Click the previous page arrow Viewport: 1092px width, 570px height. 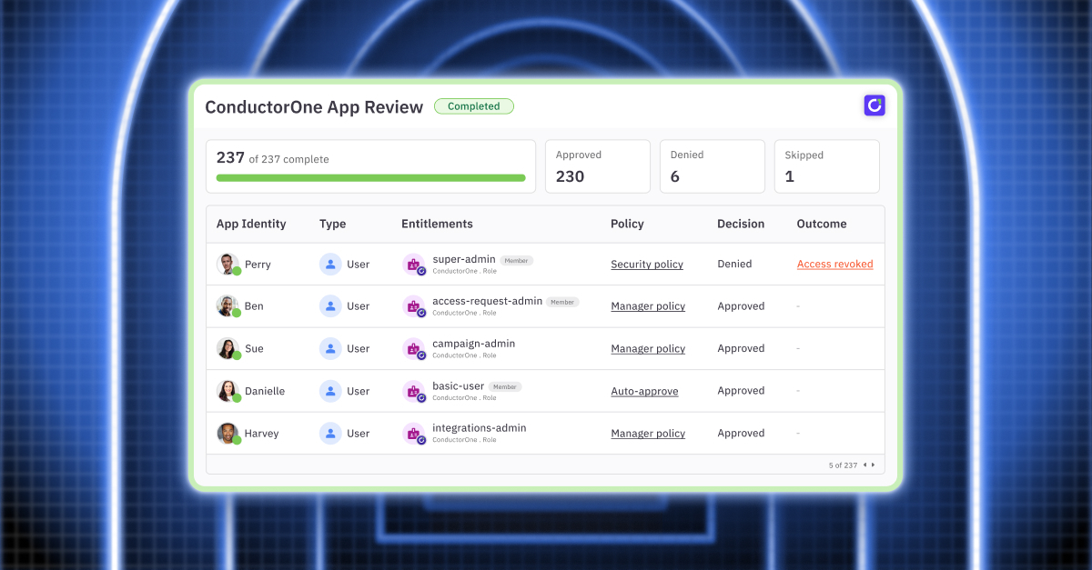coord(864,465)
